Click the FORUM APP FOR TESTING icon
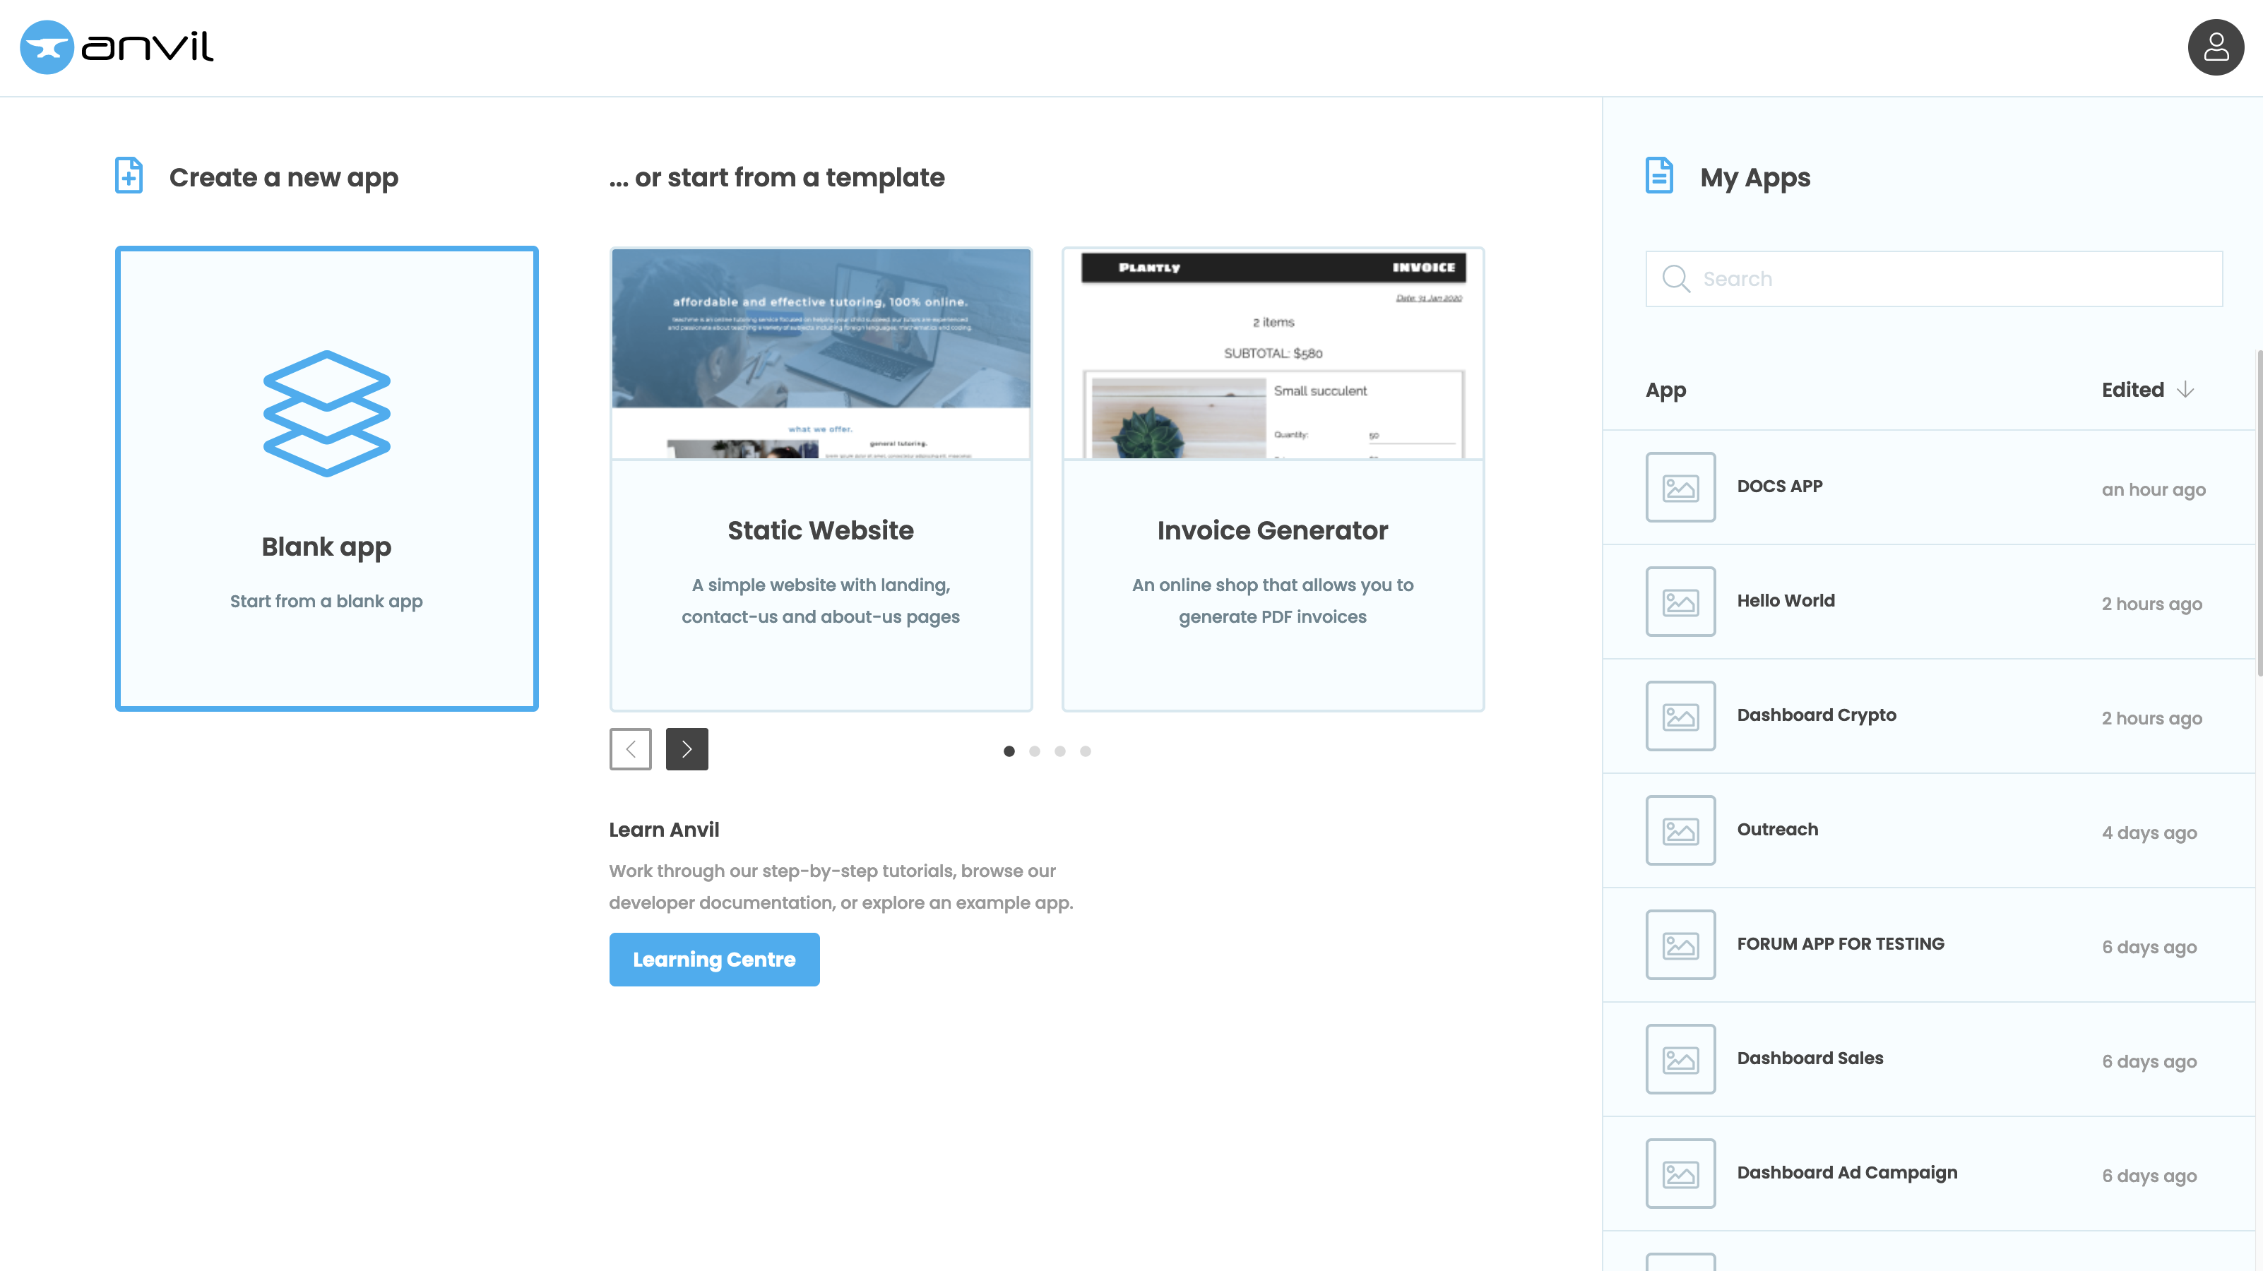The image size is (2263, 1271). coord(1680,945)
